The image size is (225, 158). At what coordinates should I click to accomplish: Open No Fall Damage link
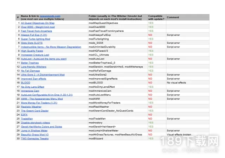[30, 71]
